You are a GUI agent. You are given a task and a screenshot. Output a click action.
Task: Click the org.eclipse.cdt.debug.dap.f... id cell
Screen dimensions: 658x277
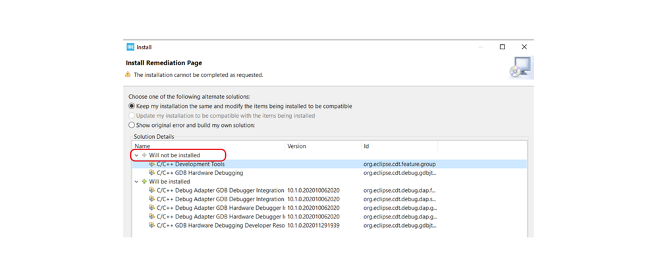tap(400, 190)
